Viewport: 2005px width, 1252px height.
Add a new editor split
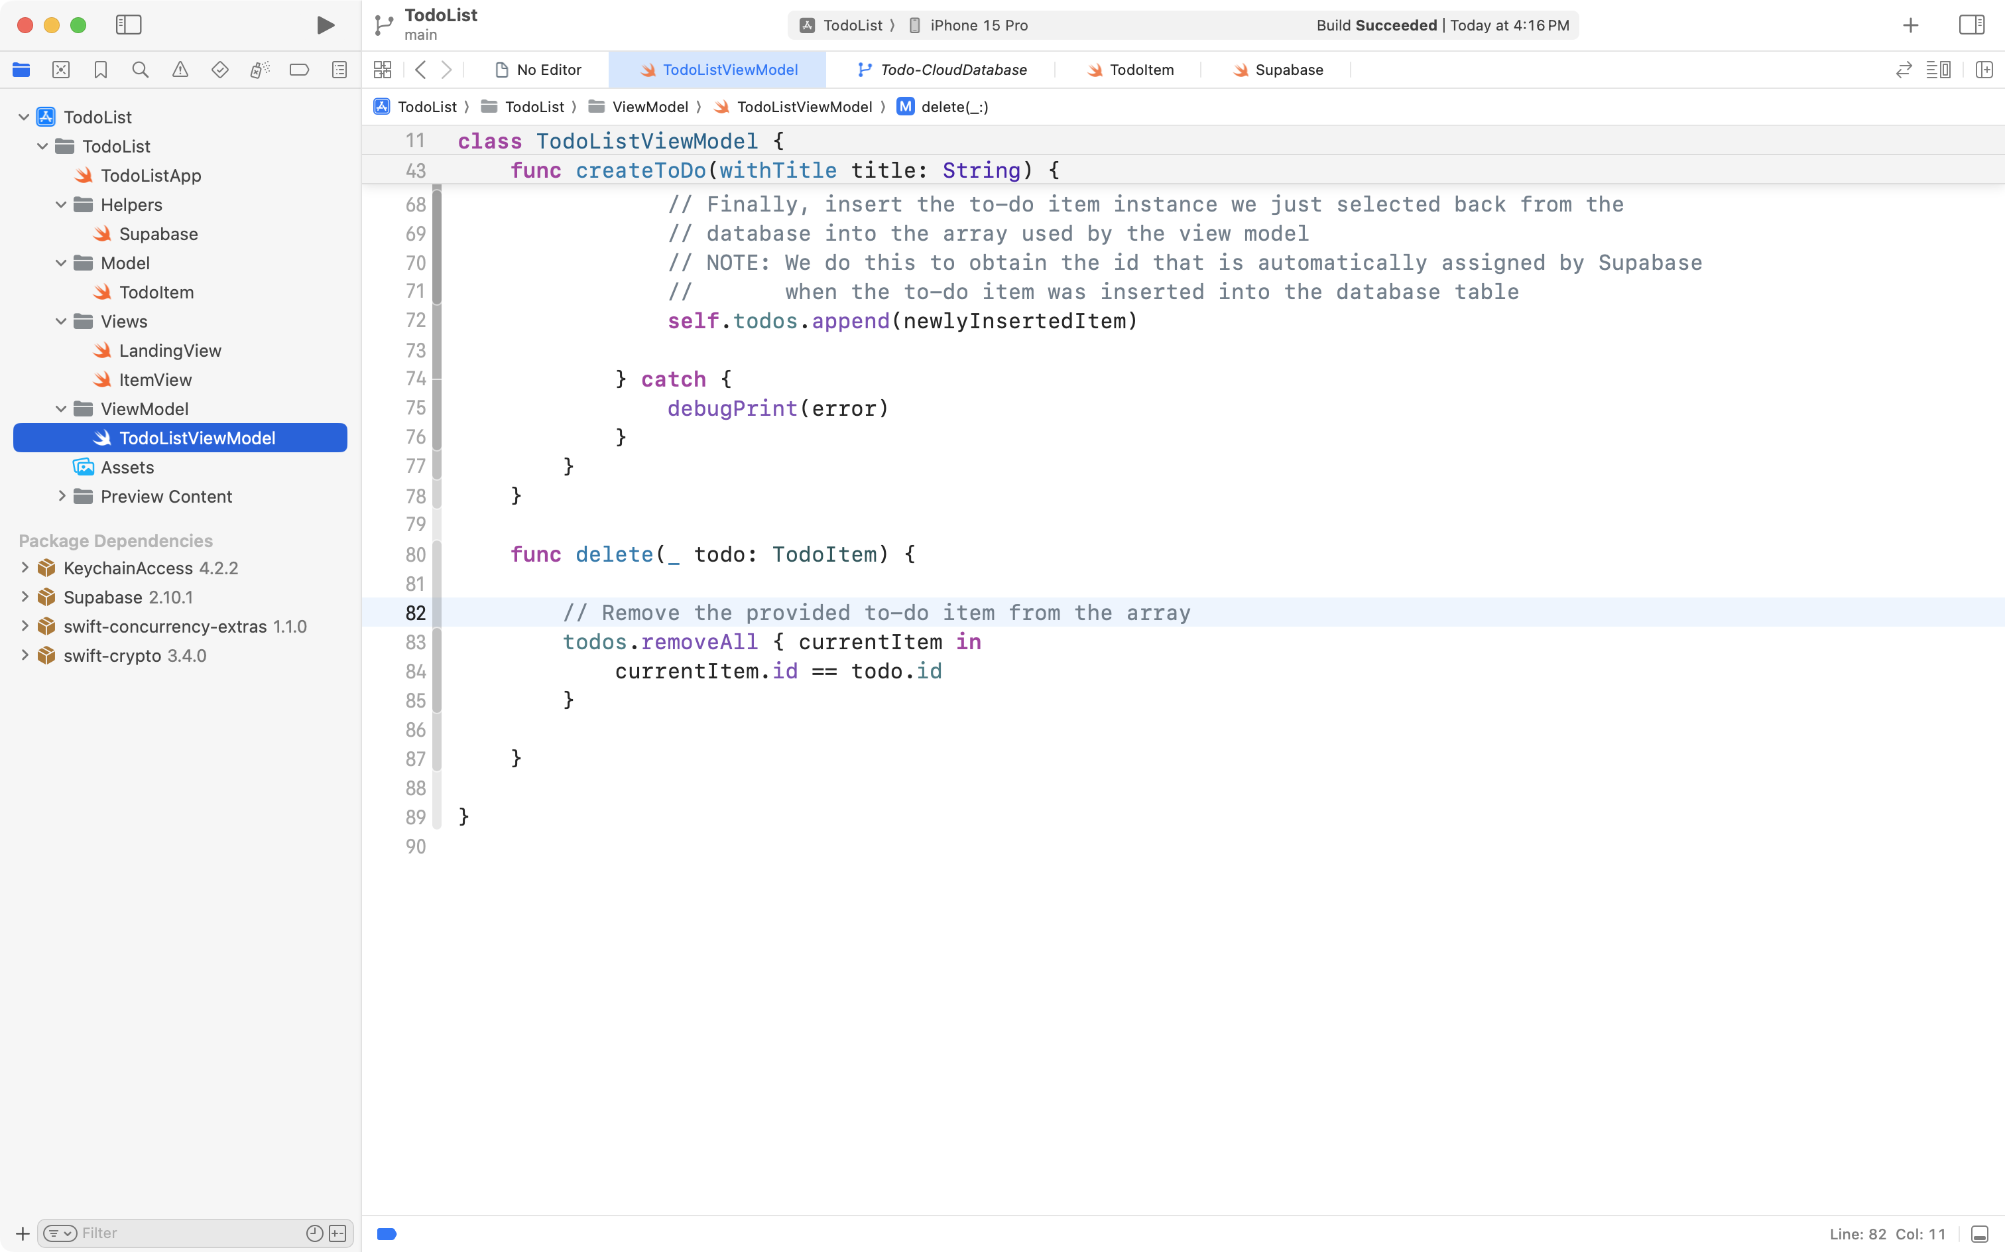(1984, 70)
